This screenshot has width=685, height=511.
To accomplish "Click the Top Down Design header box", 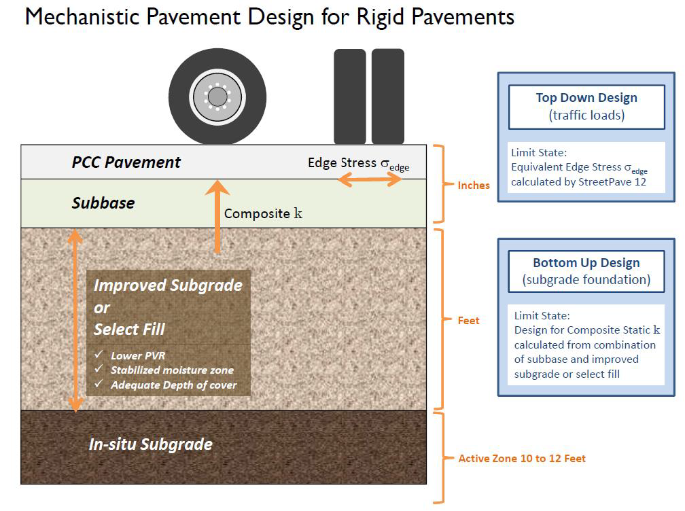I will pyautogui.click(x=586, y=107).
